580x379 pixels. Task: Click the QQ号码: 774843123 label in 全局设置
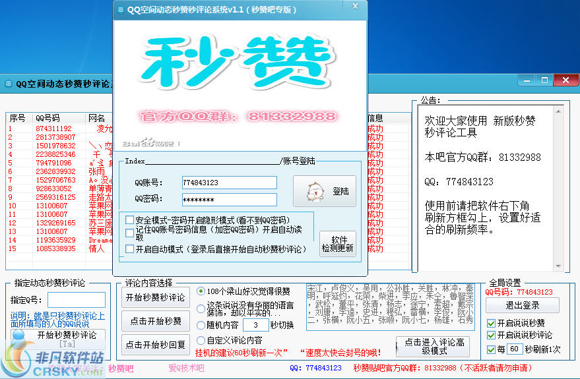click(519, 292)
